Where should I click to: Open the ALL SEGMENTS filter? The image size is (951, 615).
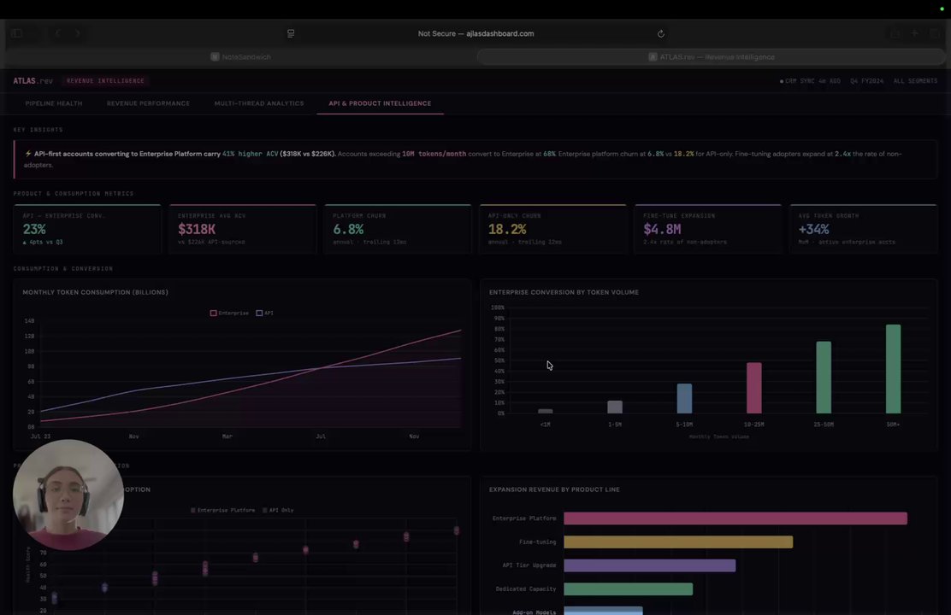click(915, 81)
